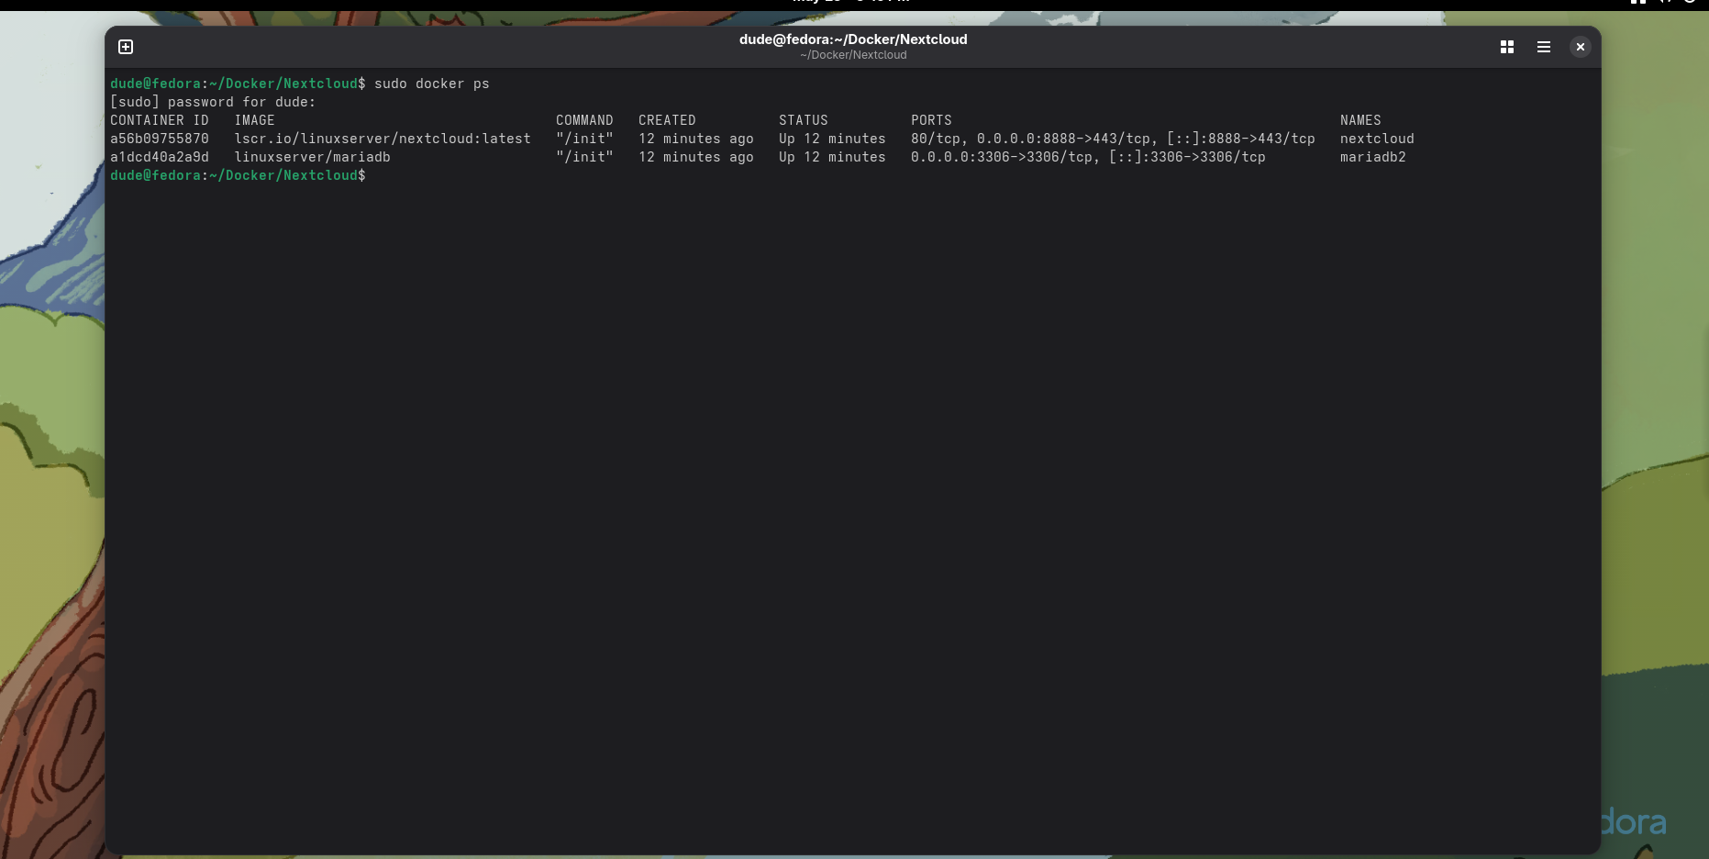Click image name linuxserver/mariadb
The height and width of the screenshot is (859, 1709).
[x=312, y=157]
